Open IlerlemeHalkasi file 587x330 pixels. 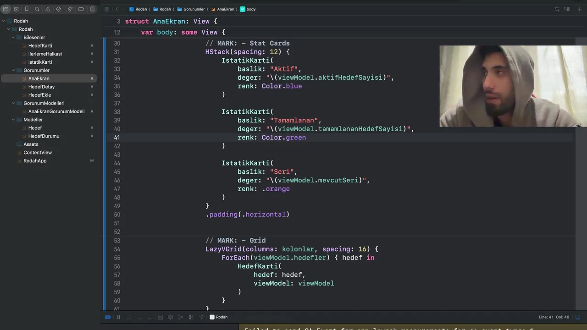point(45,54)
